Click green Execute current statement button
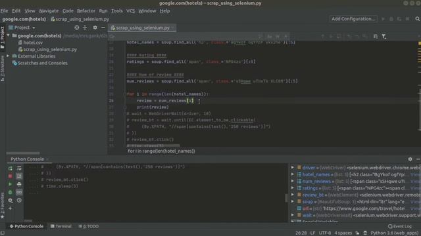Screen dimensions: 421x236 (x=11, y=184)
